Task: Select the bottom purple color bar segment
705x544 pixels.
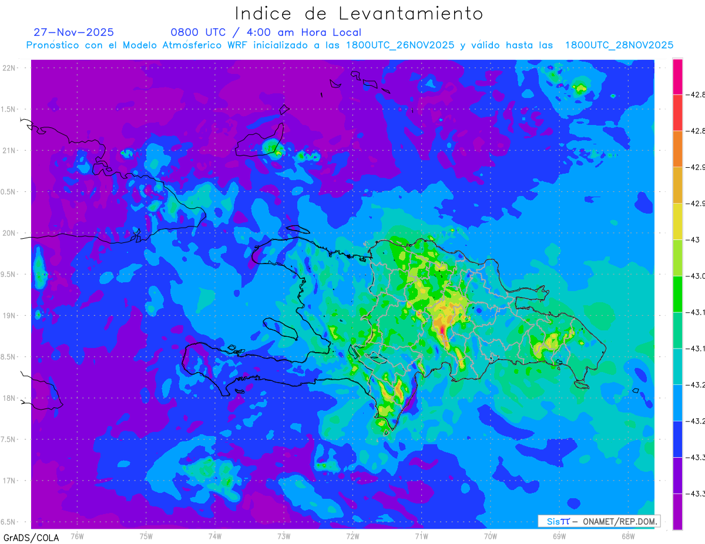Action: (x=677, y=512)
